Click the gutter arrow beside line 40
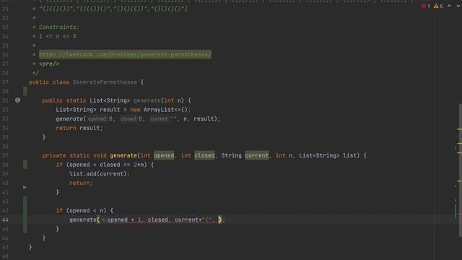 tap(25, 187)
